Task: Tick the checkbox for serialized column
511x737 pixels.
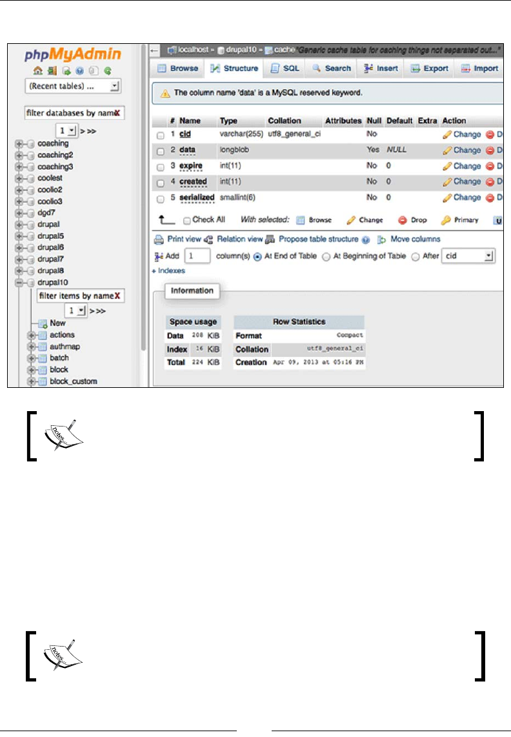Action: 160,199
